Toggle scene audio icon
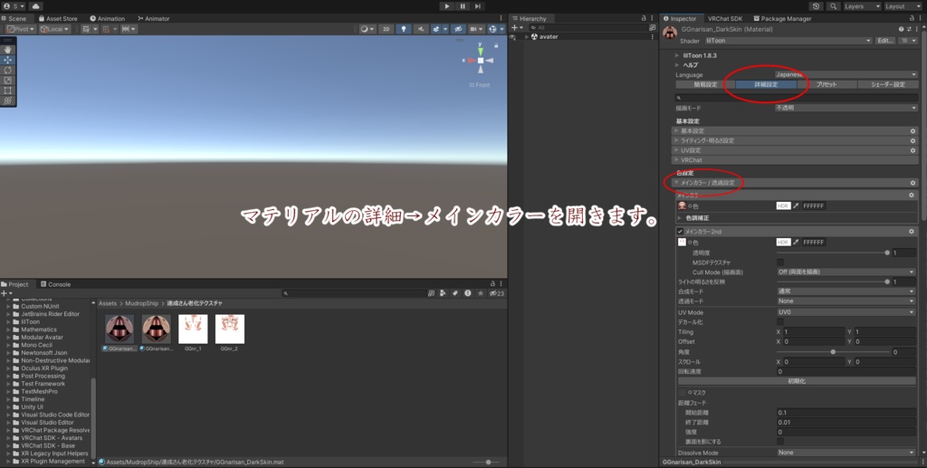 click(421, 29)
